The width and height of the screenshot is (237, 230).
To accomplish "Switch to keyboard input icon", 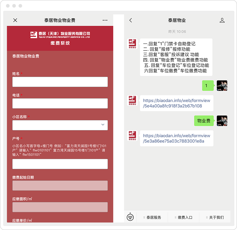I will (130, 217).
